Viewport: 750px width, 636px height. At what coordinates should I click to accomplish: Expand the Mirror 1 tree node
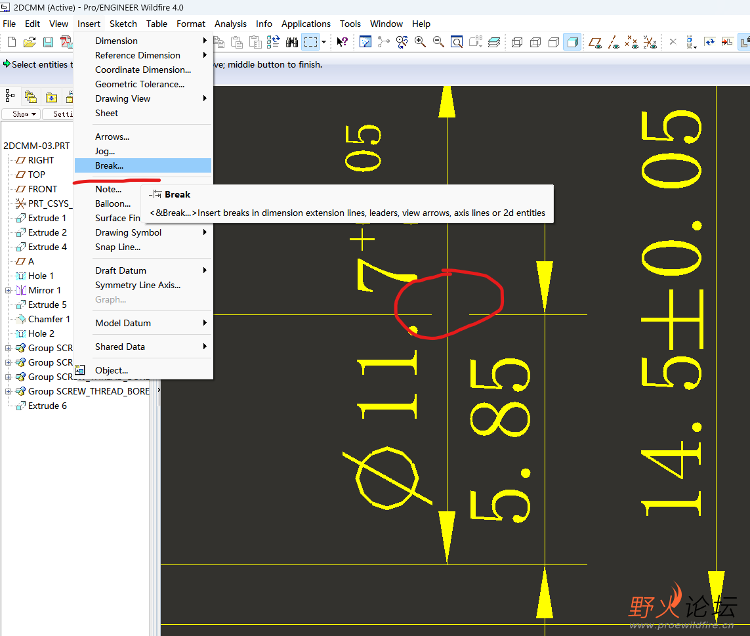click(x=8, y=290)
